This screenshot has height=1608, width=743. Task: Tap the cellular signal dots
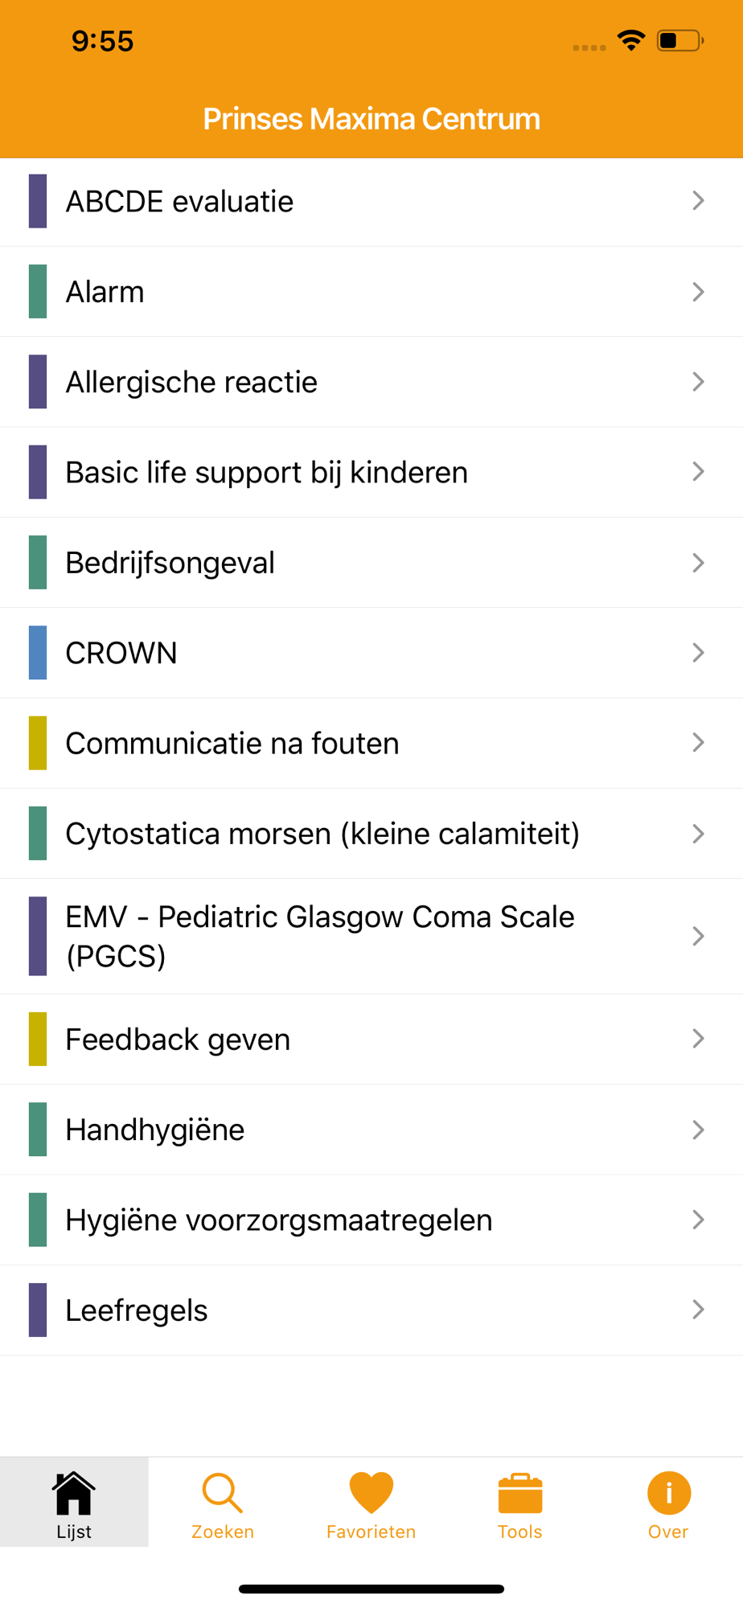[589, 47]
